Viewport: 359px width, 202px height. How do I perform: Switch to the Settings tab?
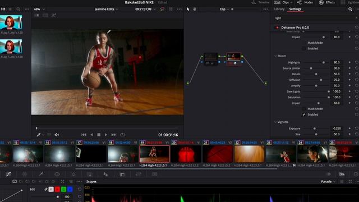(295, 9)
